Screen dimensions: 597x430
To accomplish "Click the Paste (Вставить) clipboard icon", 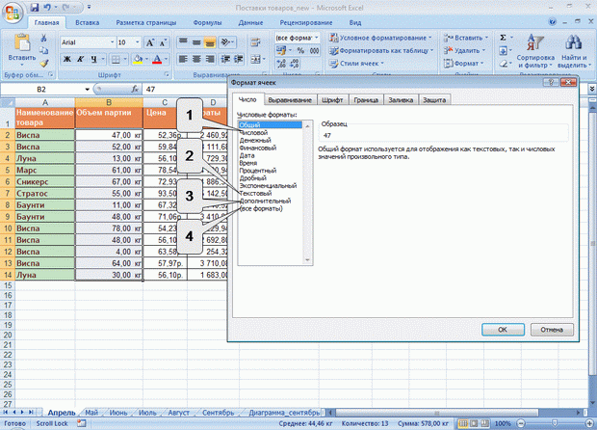I will pos(22,42).
